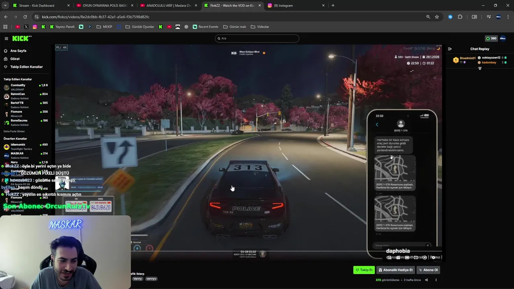The width and height of the screenshot is (514, 289).
Task: Open Günlük Oyunlar bookmark folder
Action: coord(140,27)
